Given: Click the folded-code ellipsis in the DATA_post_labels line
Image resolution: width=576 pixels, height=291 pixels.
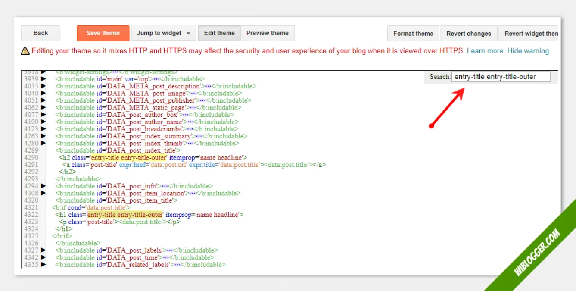Looking at the screenshot, I should point(169,250).
